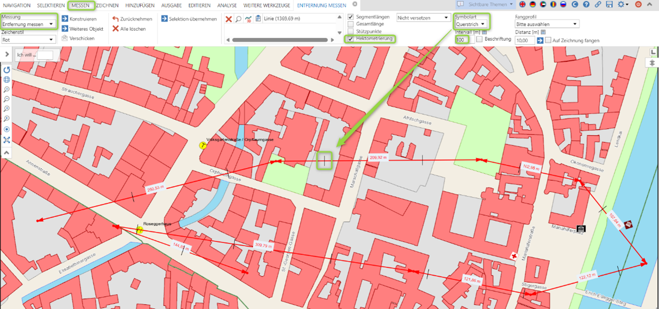Click the globe full extent icon

pyautogui.click(x=7, y=80)
